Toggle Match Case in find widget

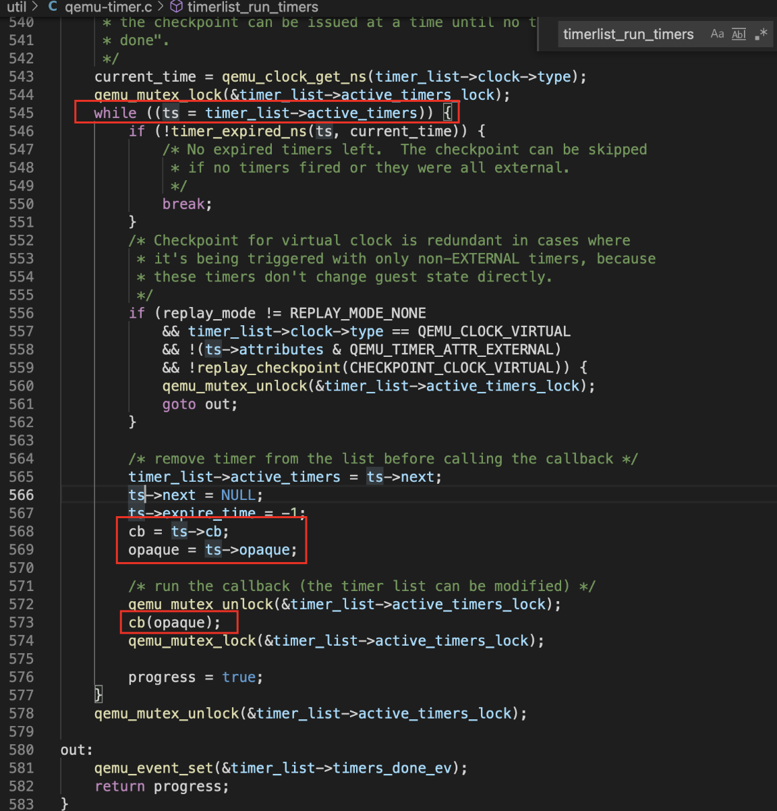click(x=717, y=34)
